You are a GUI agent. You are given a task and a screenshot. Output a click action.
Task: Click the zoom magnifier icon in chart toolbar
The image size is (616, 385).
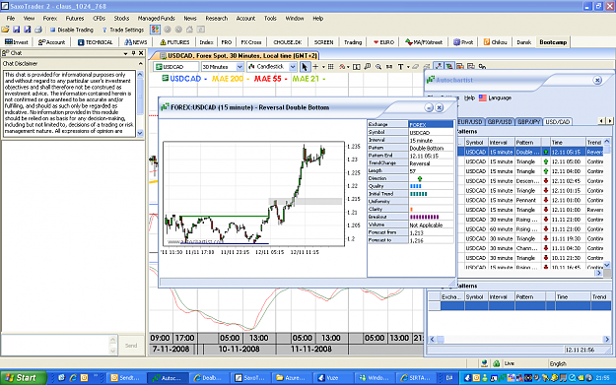tap(378, 67)
